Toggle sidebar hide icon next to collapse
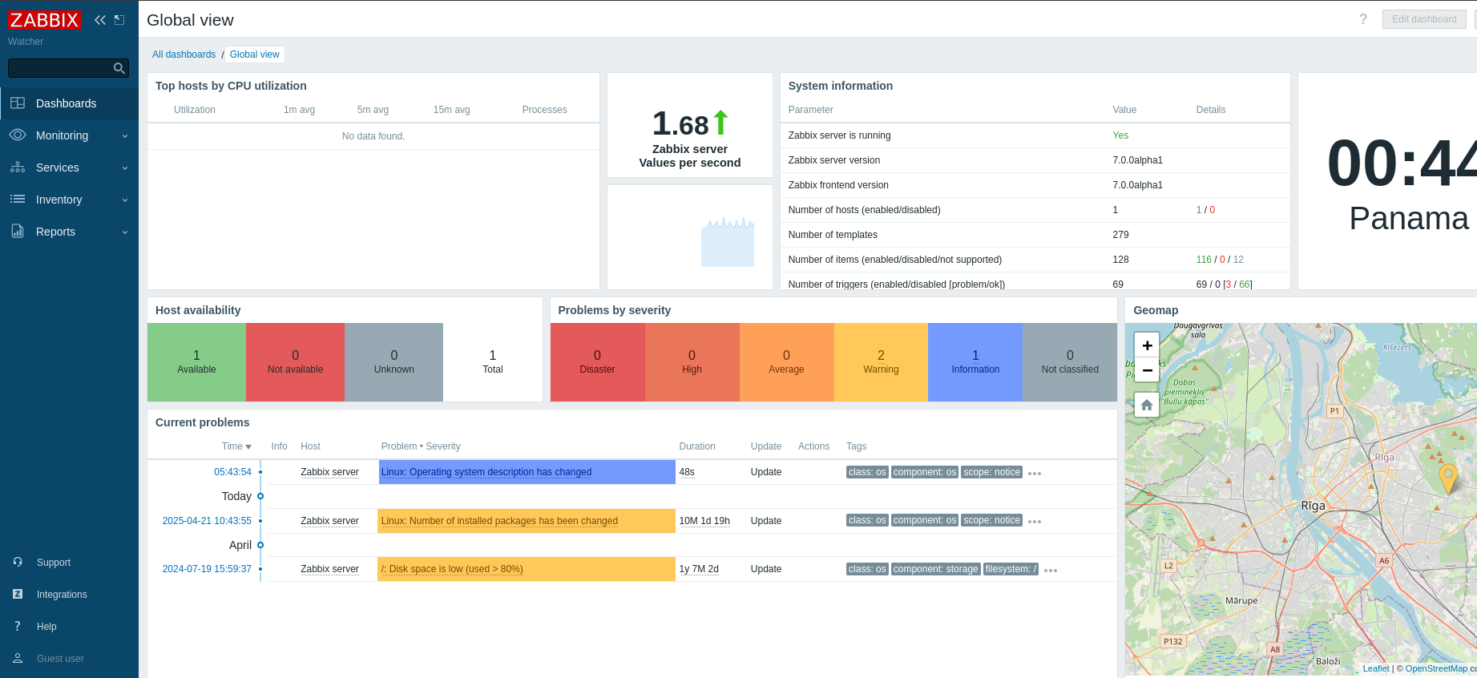This screenshot has width=1477, height=678. pos(119,20)
